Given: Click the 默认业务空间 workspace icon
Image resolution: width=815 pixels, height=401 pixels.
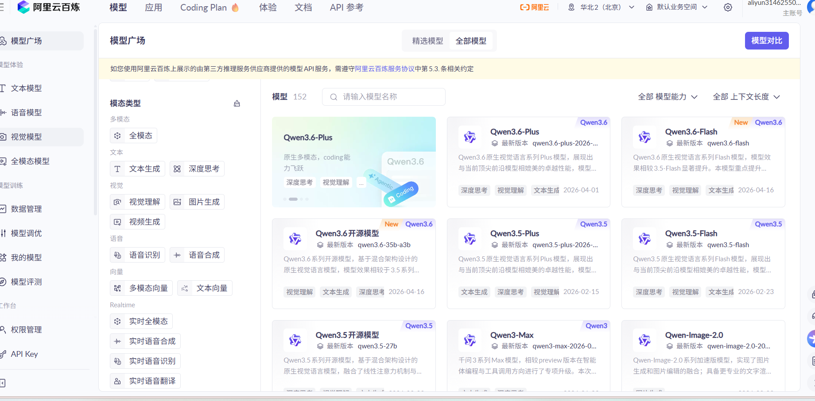Looking at the screenshot, I should click(x=649, y=8).
